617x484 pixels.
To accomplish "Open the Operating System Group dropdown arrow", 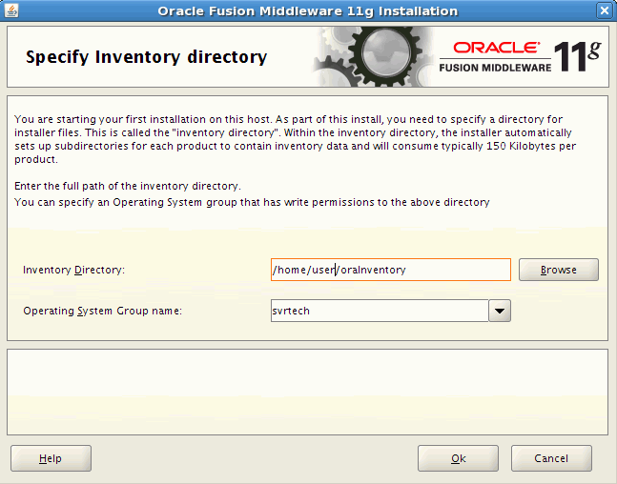I will click(500, 311).
